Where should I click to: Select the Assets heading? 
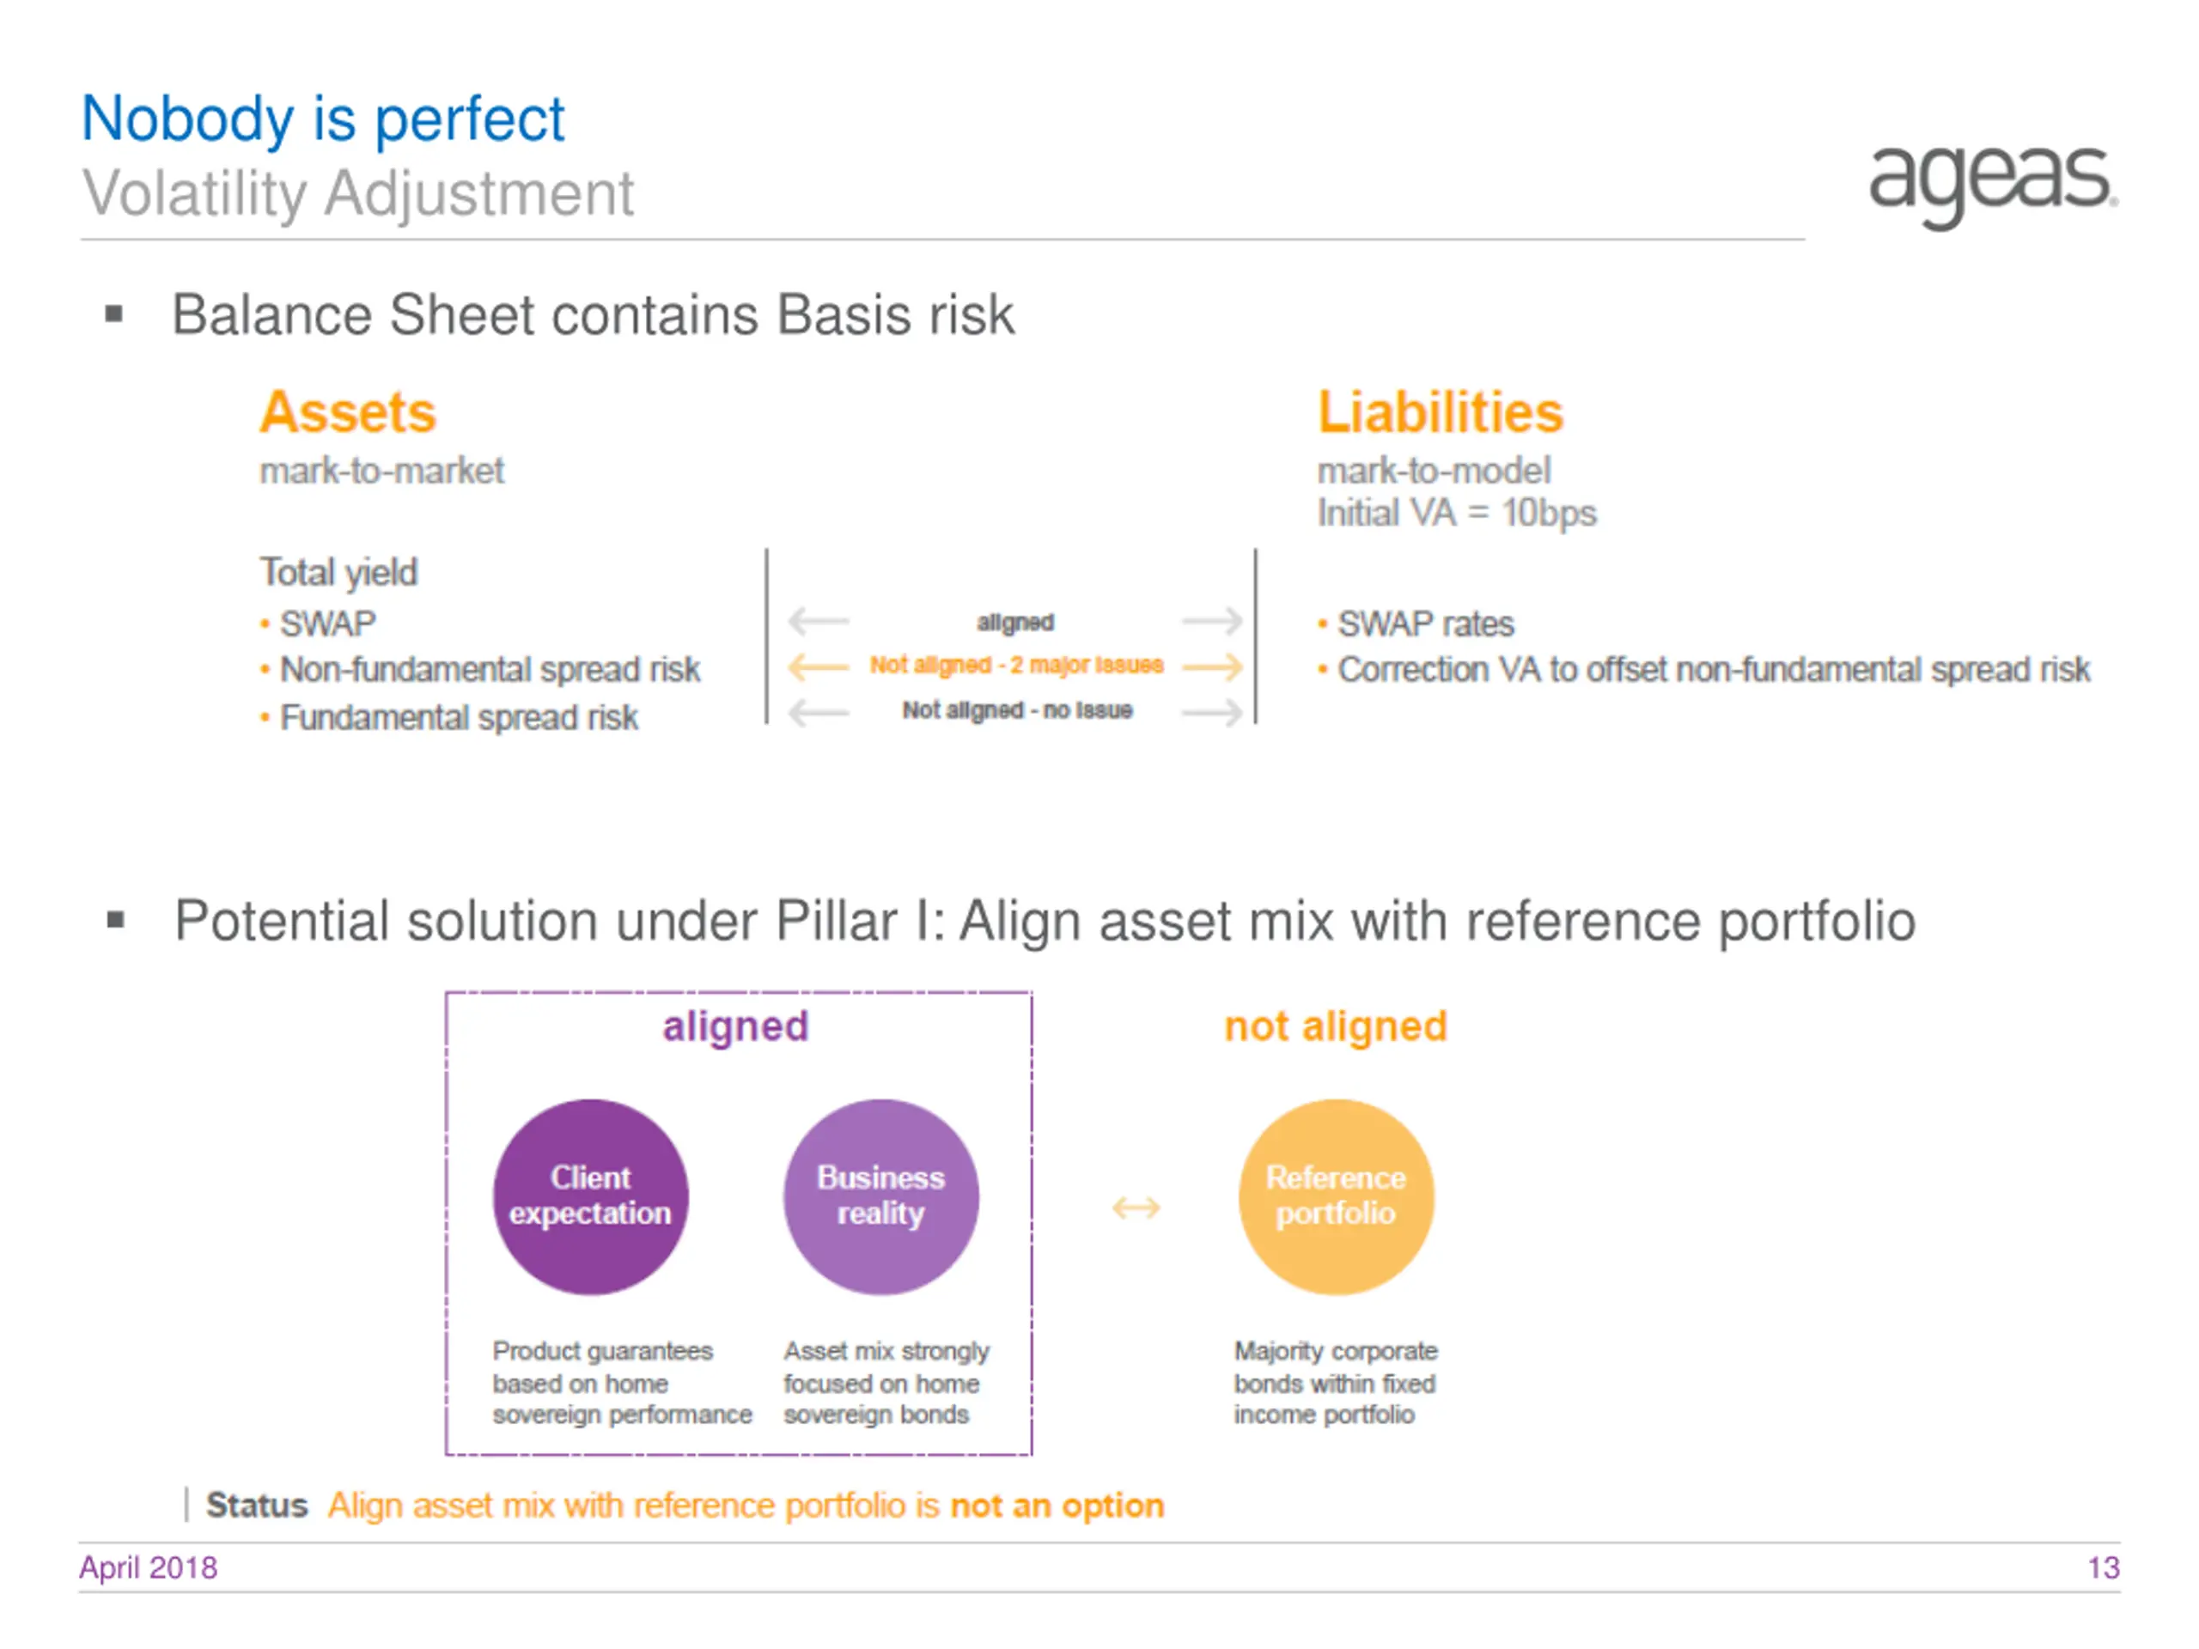click(x=348, y=411)
